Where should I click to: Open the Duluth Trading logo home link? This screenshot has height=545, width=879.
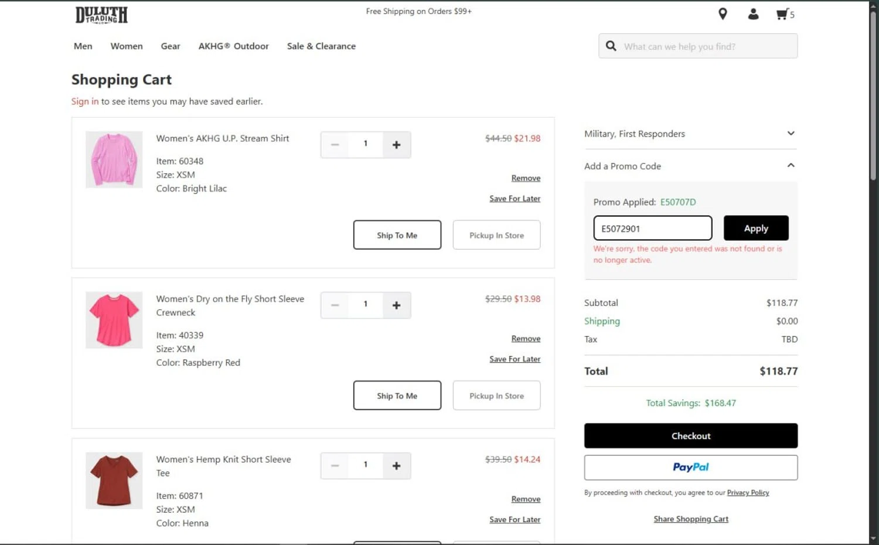[101, 15]
